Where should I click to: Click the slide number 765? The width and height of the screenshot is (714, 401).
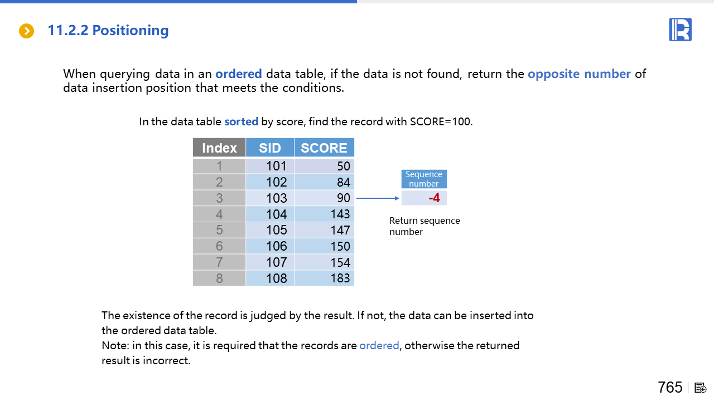pos(670,387)
